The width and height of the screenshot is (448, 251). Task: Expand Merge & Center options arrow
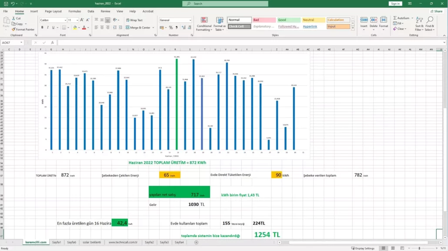point(154,28)
